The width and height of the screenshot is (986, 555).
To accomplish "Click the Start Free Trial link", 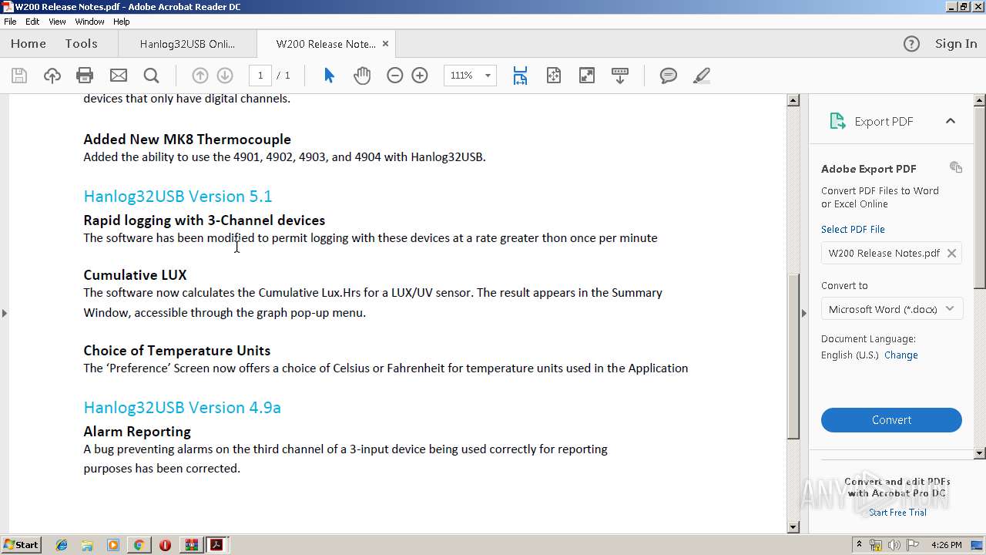I will (x=897, y=513).
